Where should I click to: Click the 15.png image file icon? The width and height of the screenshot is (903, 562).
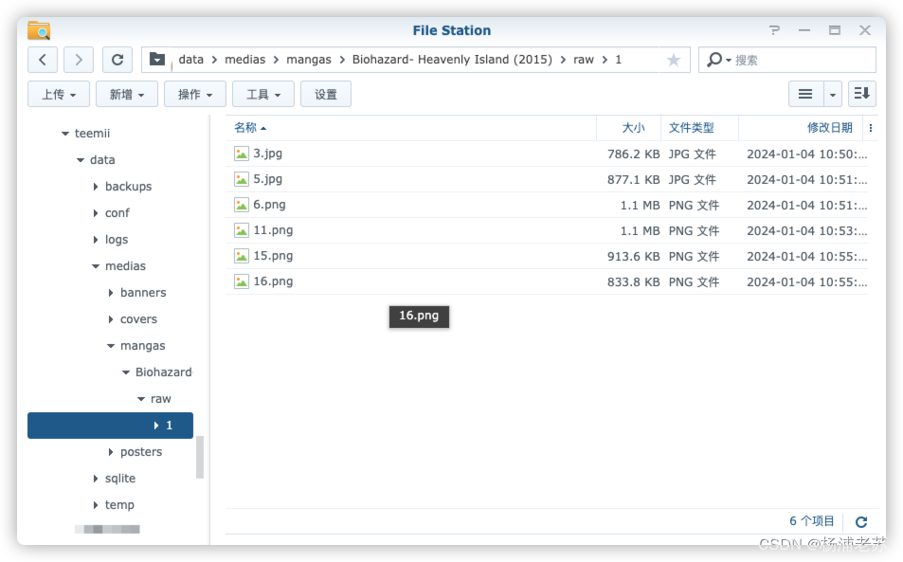(242, 256)
